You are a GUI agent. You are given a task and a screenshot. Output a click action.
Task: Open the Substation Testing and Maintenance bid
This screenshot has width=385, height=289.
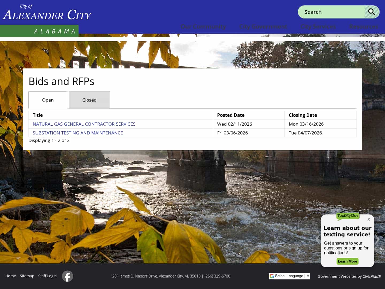(78, 133)
